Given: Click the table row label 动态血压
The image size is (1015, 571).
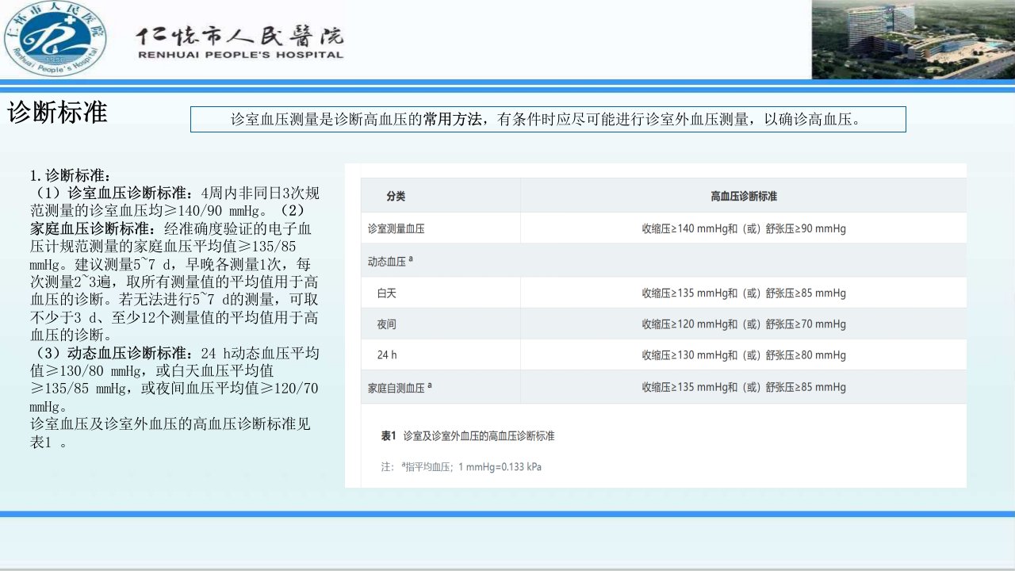Looking at the screenshot, I should pos(389,260).
